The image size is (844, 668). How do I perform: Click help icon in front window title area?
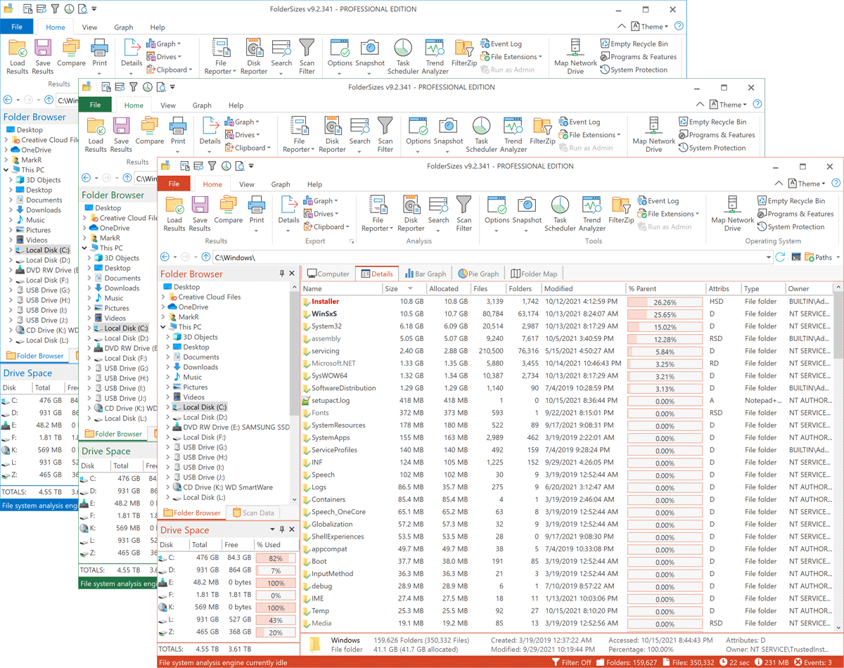pos(836,183)
